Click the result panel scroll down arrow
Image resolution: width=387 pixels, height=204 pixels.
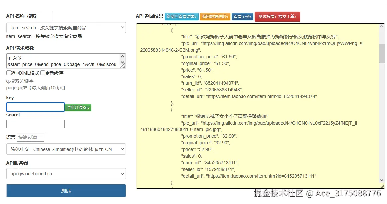pyautogui.click(x=382, y=180)
